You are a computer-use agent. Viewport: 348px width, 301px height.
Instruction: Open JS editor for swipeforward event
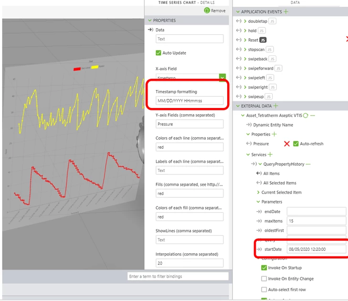[278, 68]
